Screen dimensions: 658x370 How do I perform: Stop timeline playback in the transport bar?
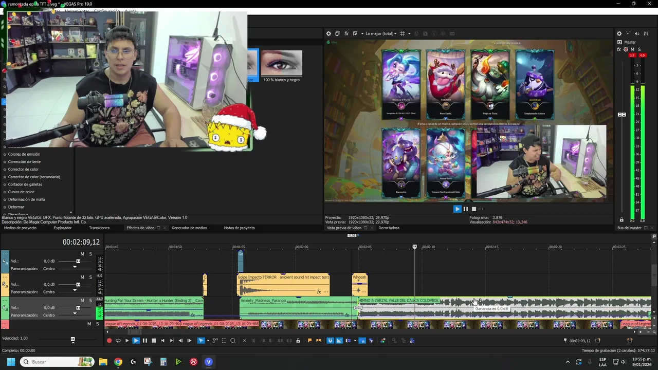point(154,341)
